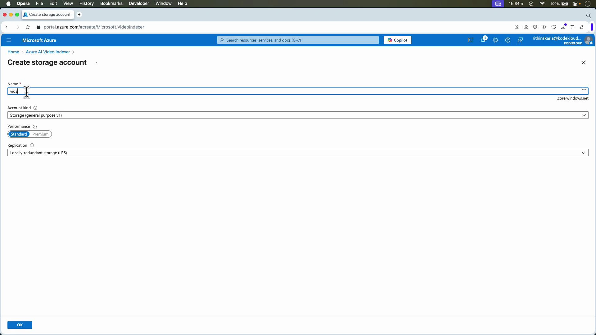Expand the Account kind dropdown

[x=584, y=115]
